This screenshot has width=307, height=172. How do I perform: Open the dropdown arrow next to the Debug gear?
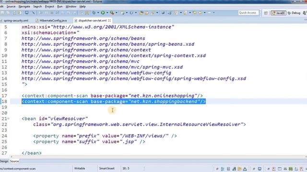click(98, 13)
